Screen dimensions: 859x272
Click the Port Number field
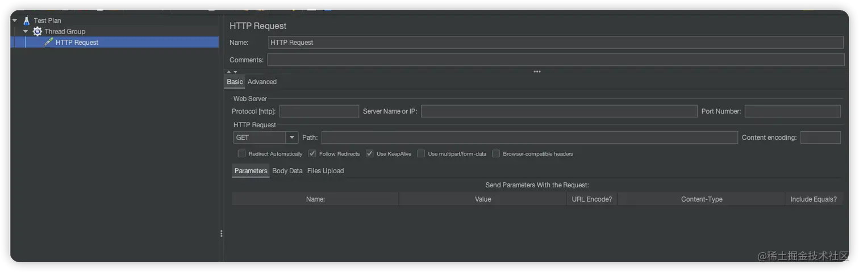coord(793,111)
